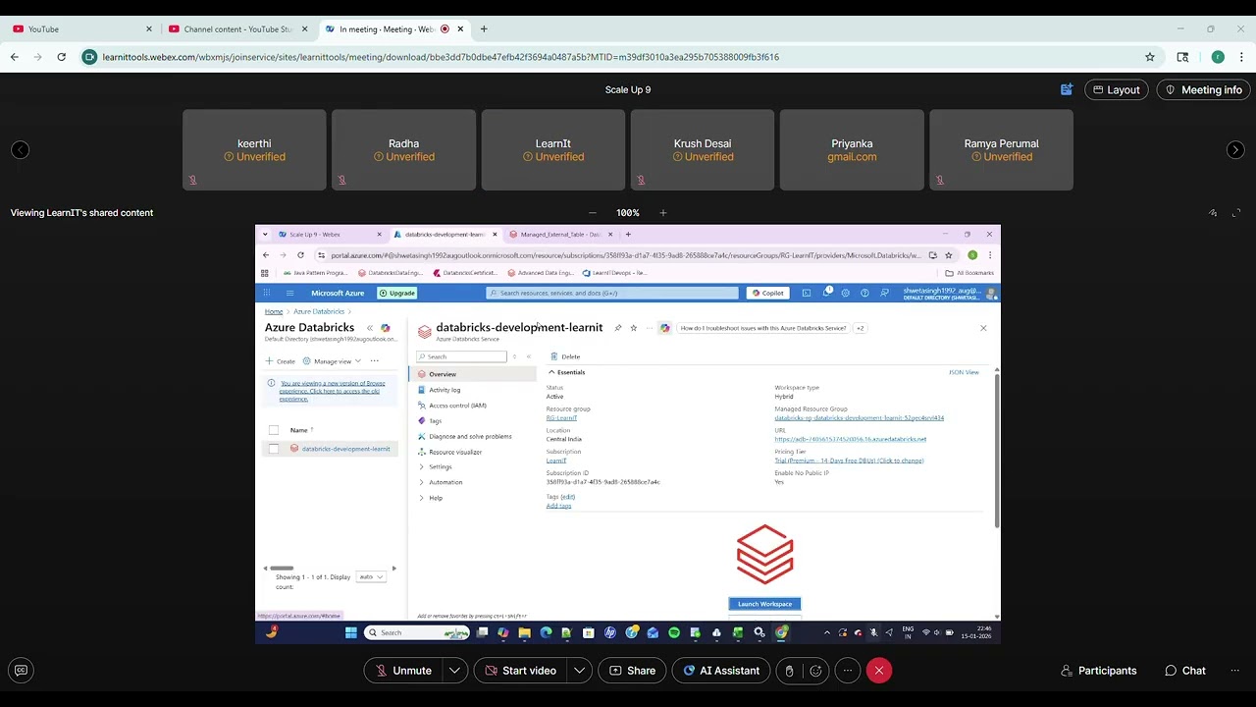The width and height of the screenshot is (1256, 707).
Task: Collapse the Essentials section
Action: coord(567,372)
